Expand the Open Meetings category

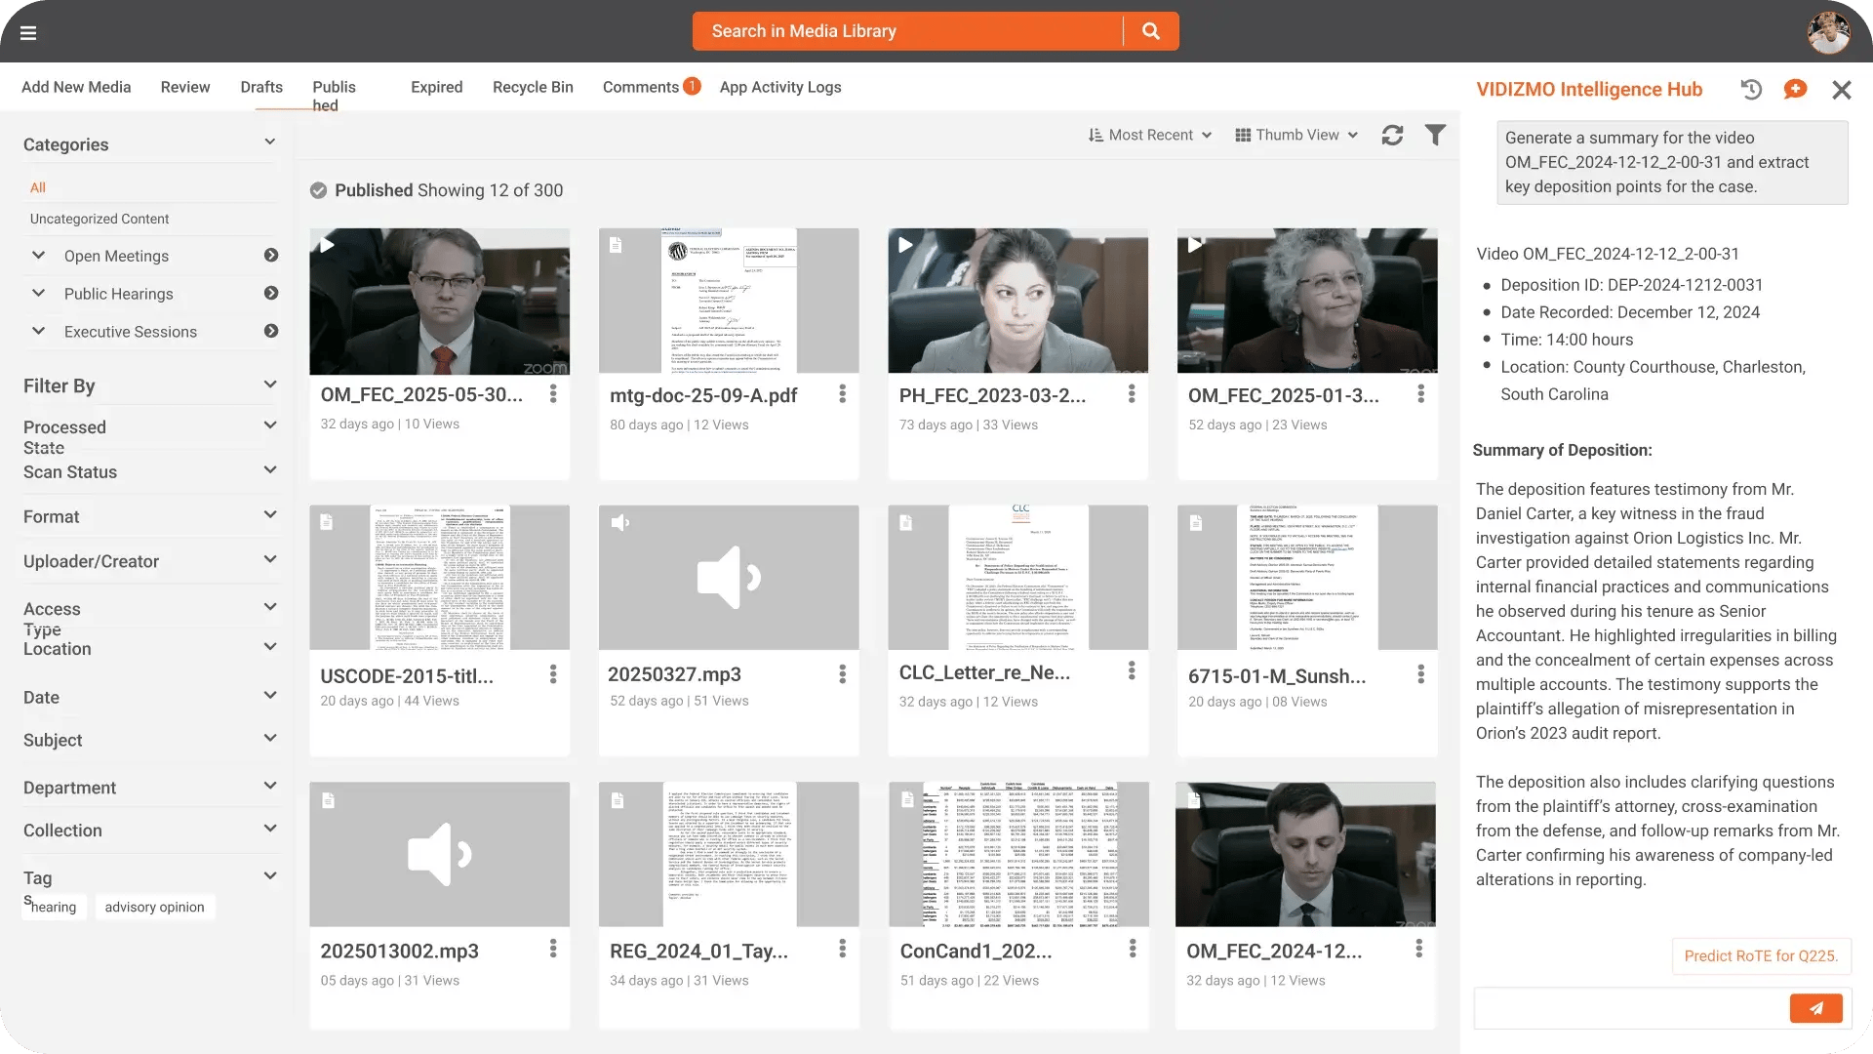click(x=39, y=256)
